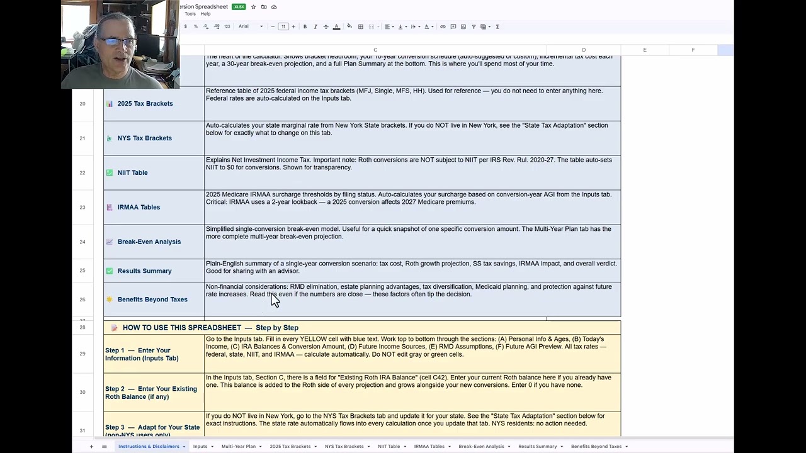Insert a comment from the toolbar

(x=453, y=26)
